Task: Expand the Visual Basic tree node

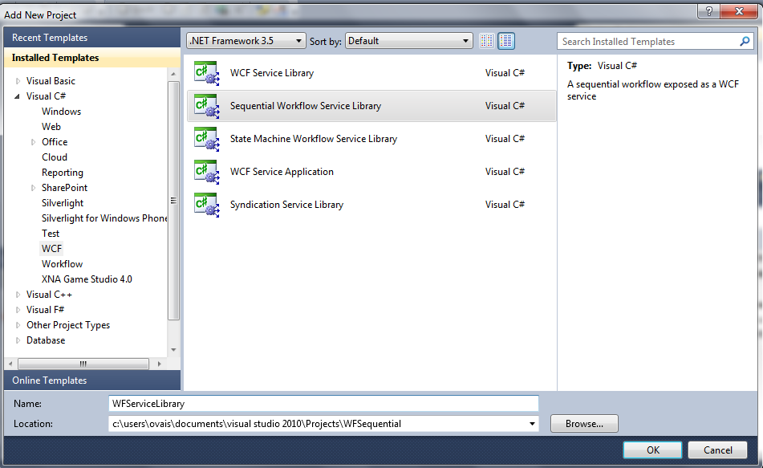Action: [18, 81]
